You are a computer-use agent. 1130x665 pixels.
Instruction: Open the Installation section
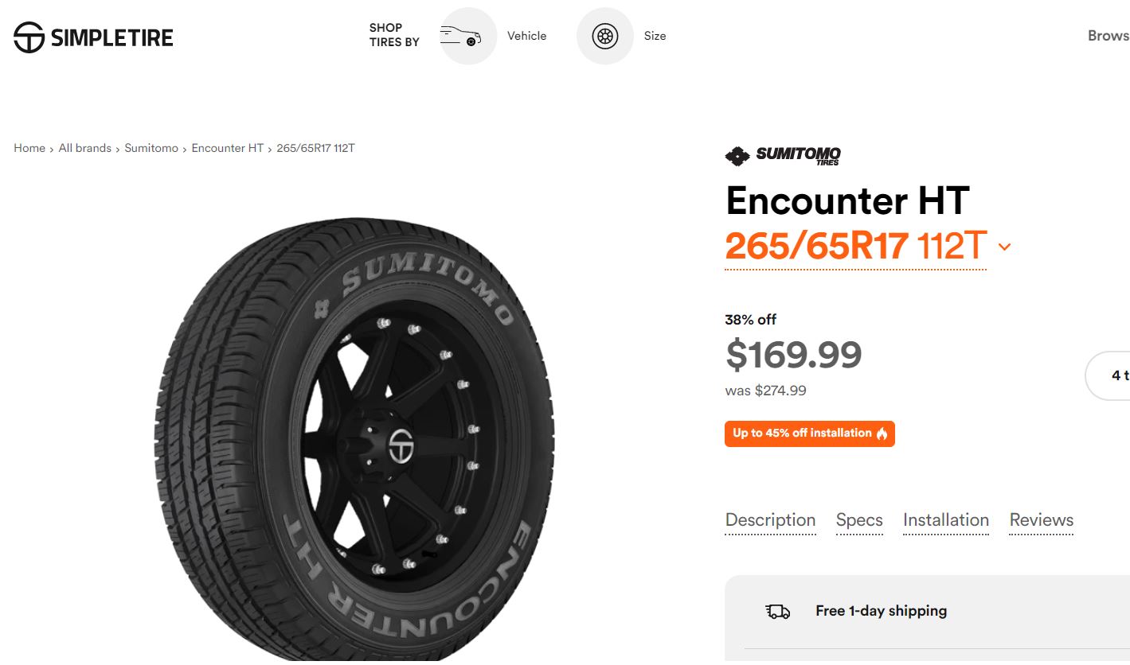[x=945, y=520]
